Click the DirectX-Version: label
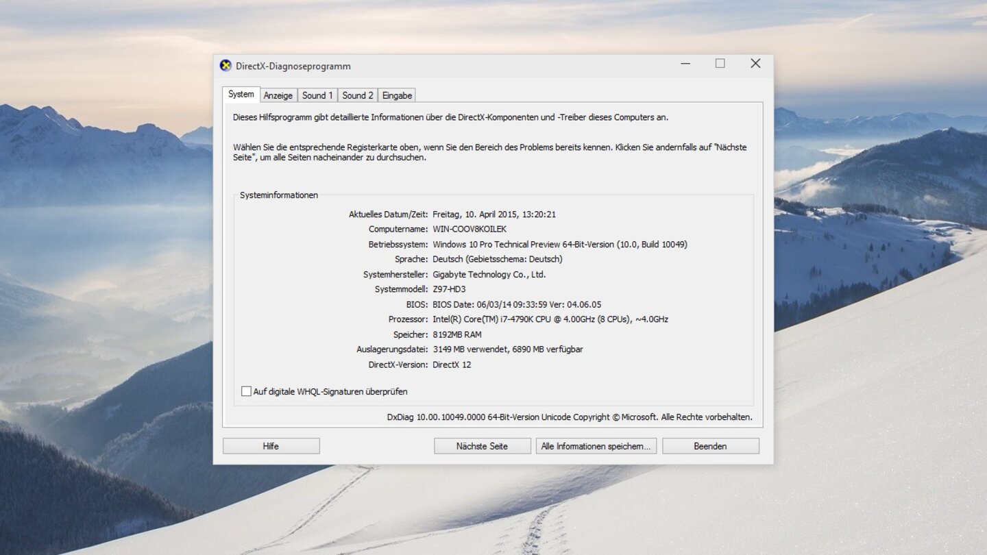The image size is (987, 555). (x=399, y=365)
